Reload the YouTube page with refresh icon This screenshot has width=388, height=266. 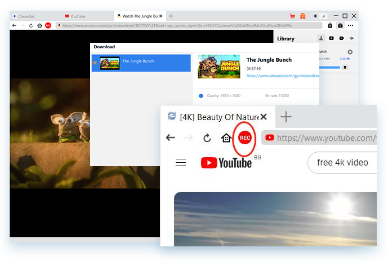207,138
